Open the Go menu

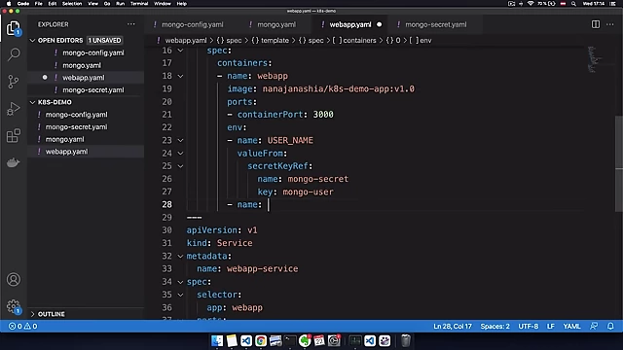click(107, 4)
